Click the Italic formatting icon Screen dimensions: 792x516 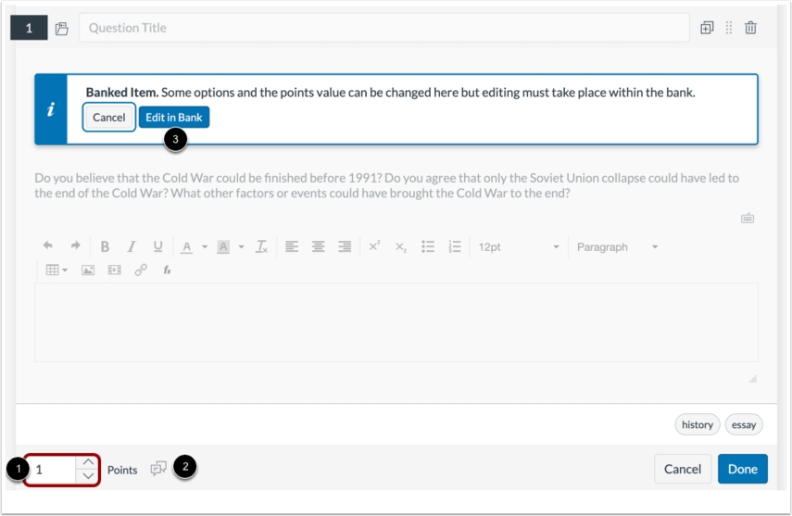pos(132,246)
